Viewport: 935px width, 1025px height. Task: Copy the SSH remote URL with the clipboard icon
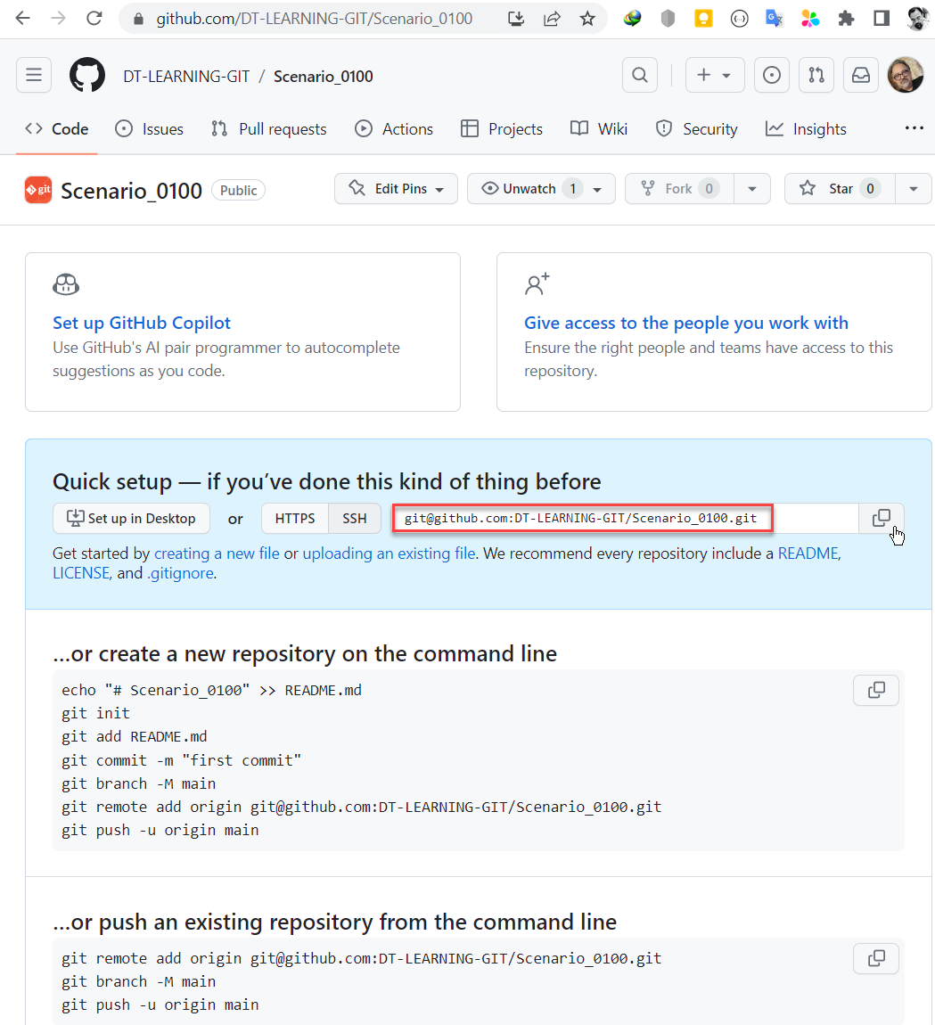point(882,518)
